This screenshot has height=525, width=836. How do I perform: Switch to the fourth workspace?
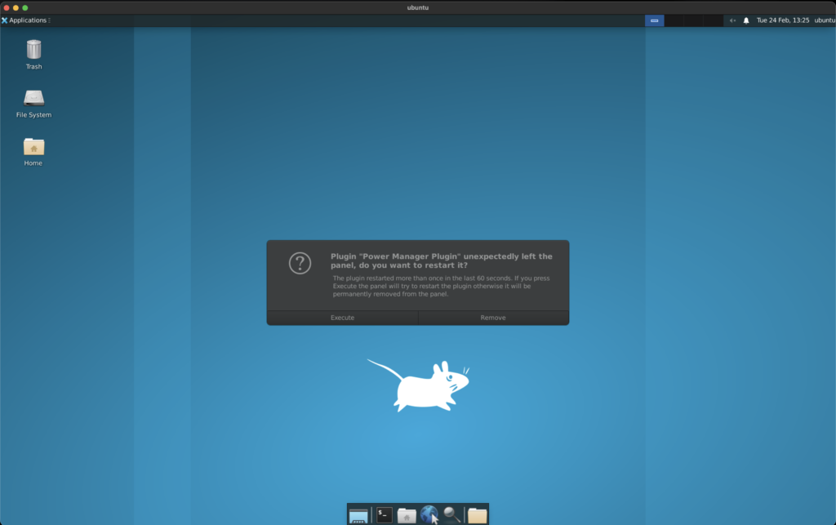713,20
